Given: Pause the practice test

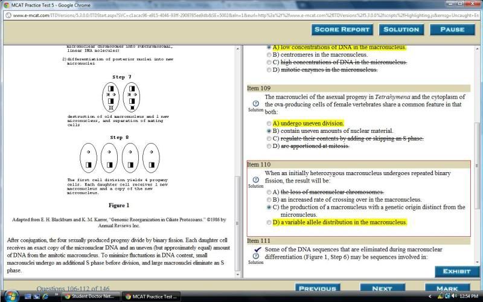Looking at the screenshot, I should 452,30.
